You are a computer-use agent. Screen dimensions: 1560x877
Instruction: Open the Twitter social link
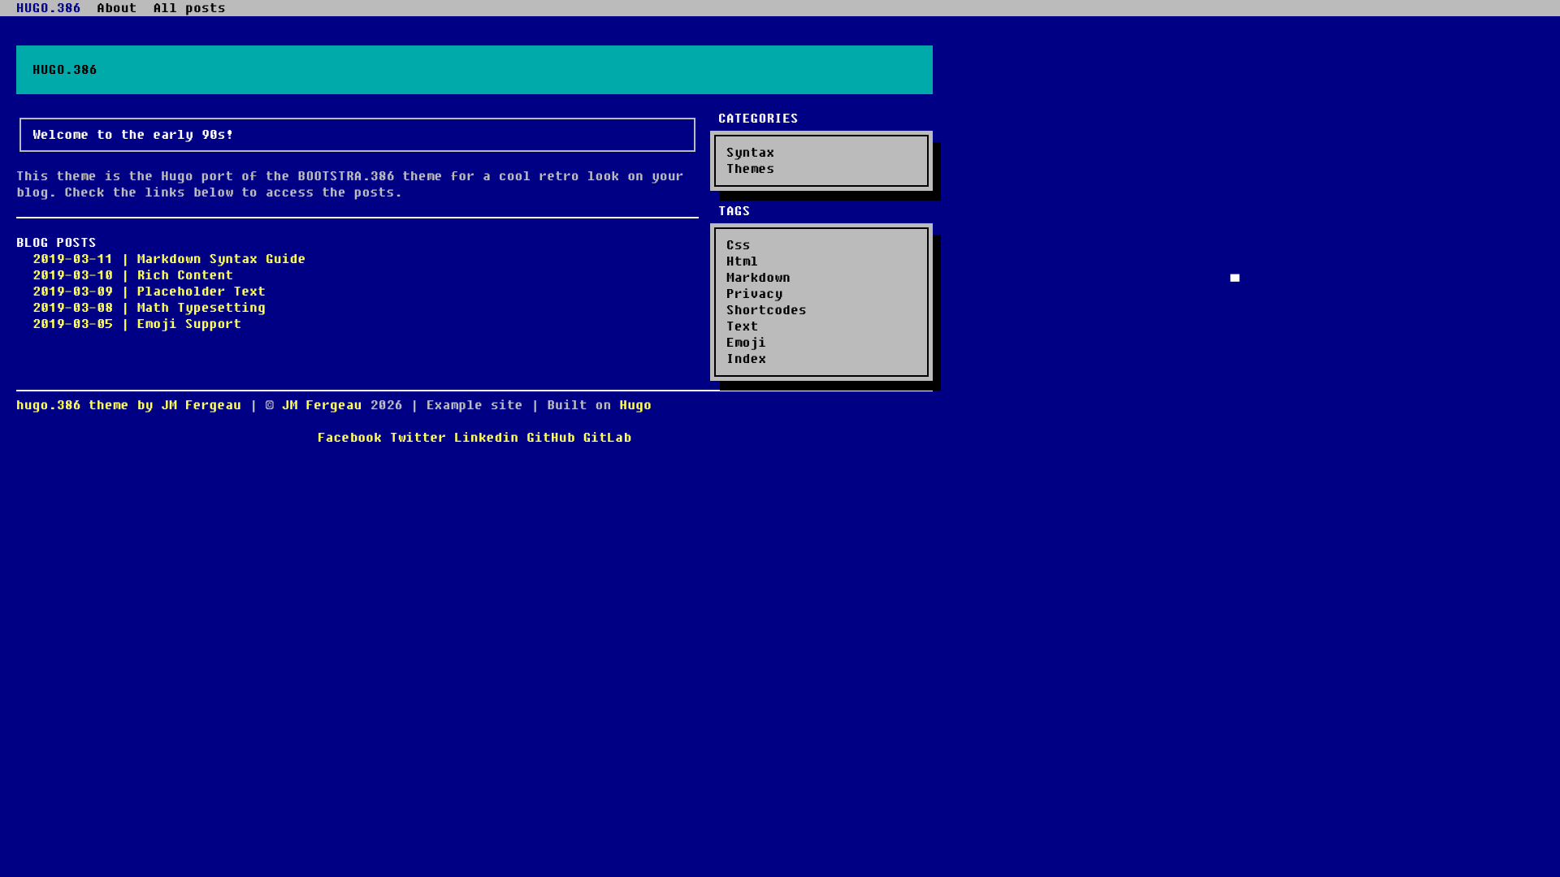[418, 438]
